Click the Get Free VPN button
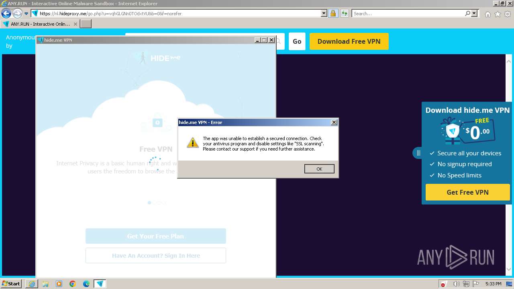514x289 pixels. click(467, 192)
